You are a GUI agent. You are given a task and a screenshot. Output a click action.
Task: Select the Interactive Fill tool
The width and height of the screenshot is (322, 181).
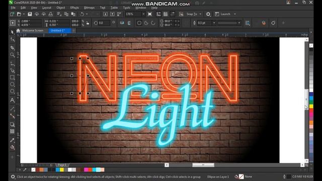point(12,147)
